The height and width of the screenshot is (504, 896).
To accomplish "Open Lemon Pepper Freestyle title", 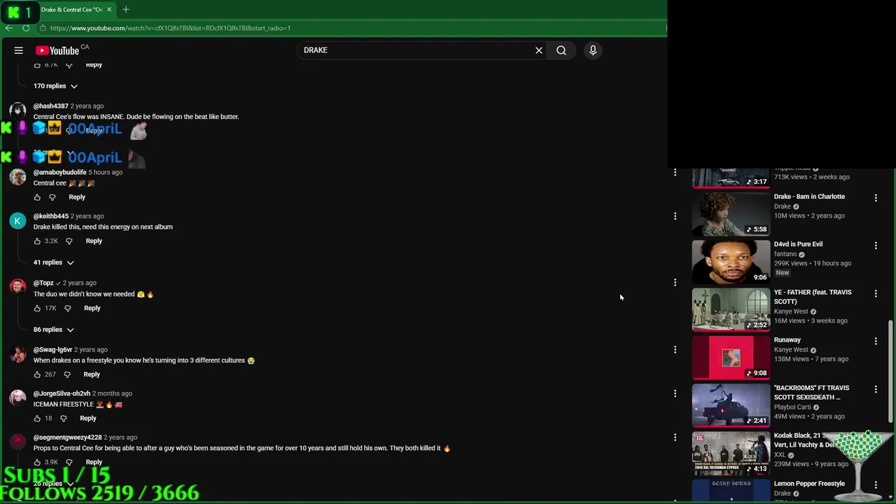I will click(809, 484).
